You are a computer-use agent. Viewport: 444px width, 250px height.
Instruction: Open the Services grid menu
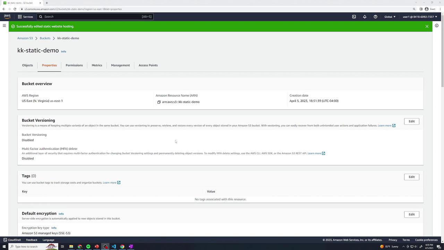[25, 17]
